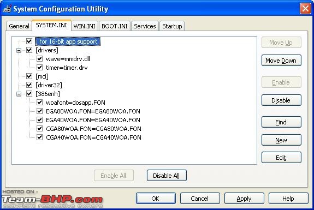
Task: Click the Edit button
Action: [x=281, y=158]
